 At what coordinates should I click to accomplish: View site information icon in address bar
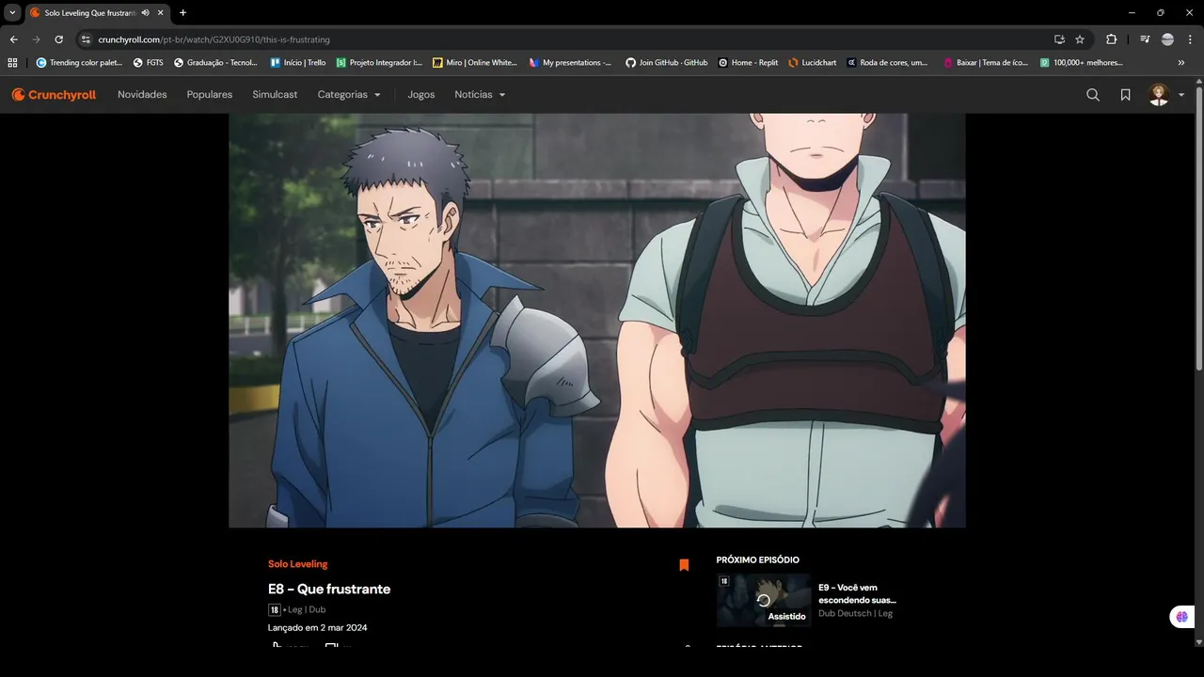pyautogui.click(x=86, y=39)
